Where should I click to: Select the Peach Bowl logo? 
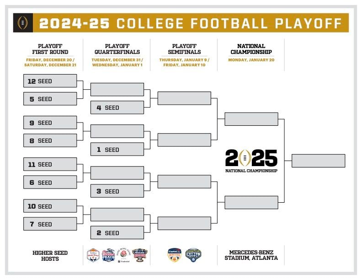(108, 255)
